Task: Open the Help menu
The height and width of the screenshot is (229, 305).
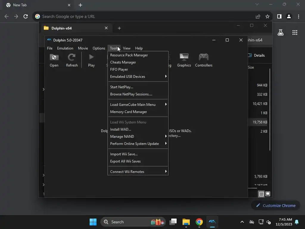Action: point(139,48)
